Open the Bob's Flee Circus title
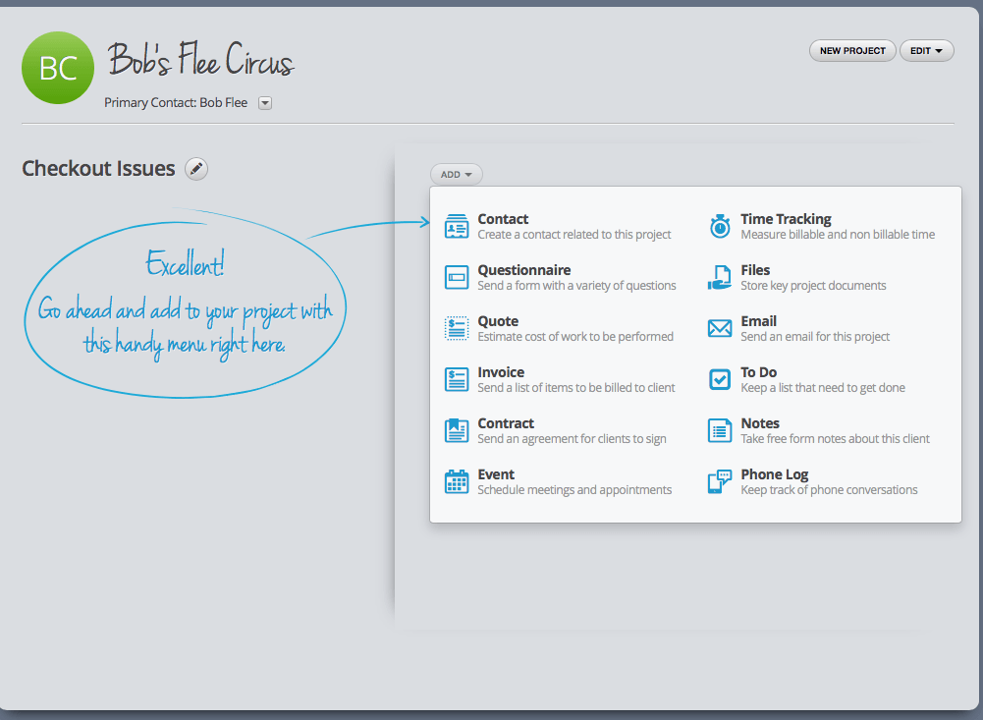This screenshot has width=983, height=720. 200,62
